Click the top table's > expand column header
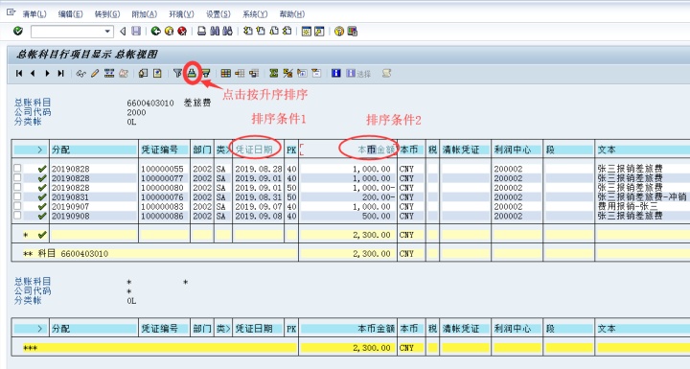Viewport: 690px width, 369px height. pos(32,150)
